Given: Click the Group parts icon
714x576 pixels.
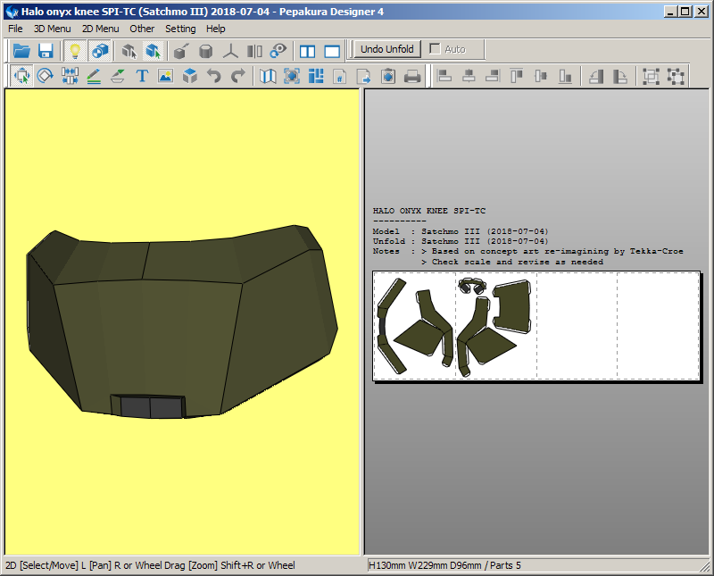Looking at the screenshot, I should pyautogui.click(x=652, y=76).
